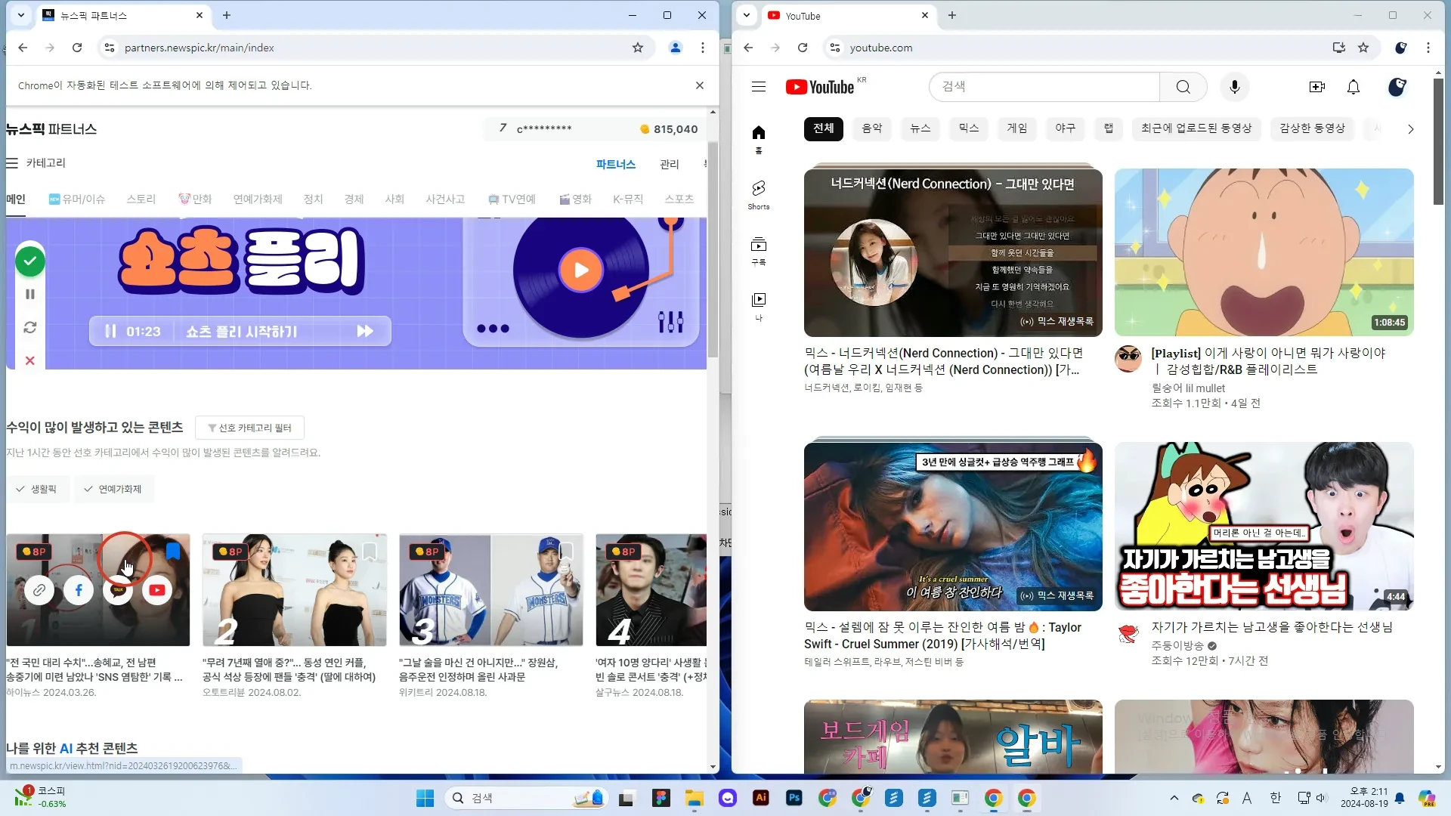Viewport: 1451px width, 816px height.
Task: Toggle bookmark on third baseball article card
Action: pos(566,551)
